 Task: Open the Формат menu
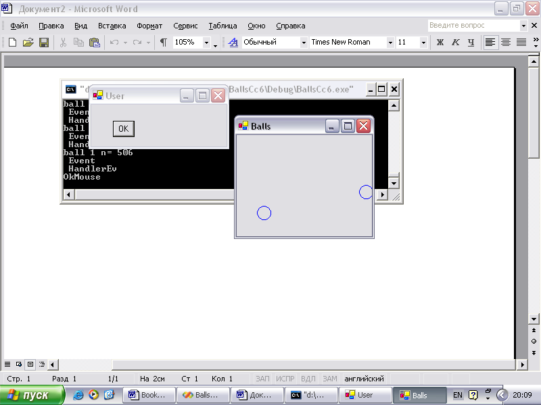(x=149, y=26)
